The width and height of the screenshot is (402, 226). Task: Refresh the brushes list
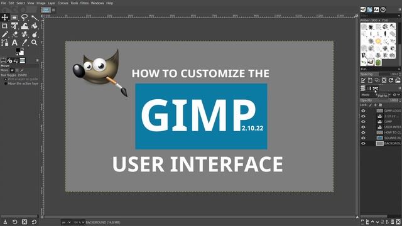point(391,80)
